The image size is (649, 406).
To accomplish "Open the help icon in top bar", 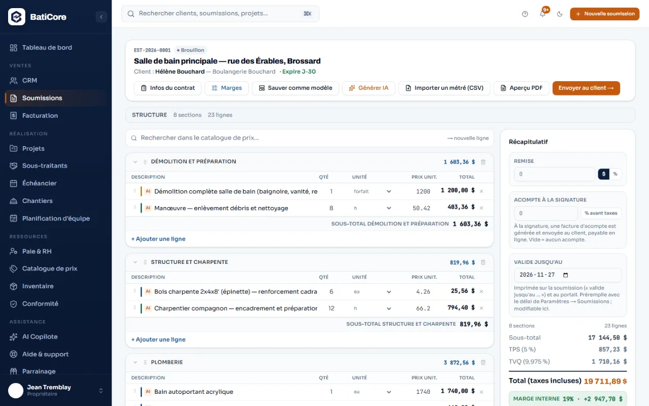I will [x=525, y=14].
